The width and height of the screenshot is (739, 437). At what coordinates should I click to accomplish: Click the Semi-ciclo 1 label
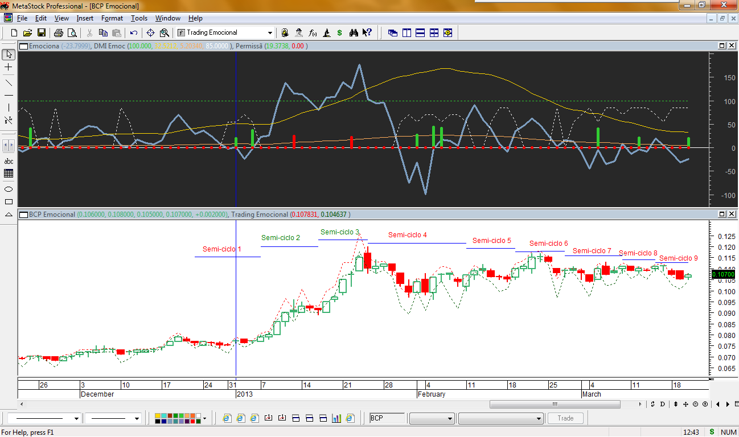[x=222, y=249]
